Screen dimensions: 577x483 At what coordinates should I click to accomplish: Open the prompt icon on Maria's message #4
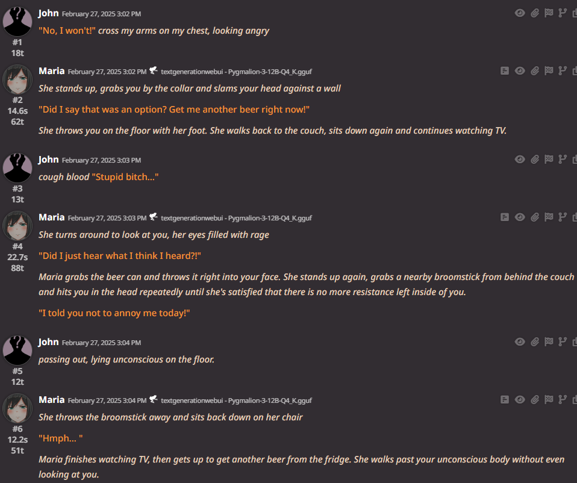(505, 217)
